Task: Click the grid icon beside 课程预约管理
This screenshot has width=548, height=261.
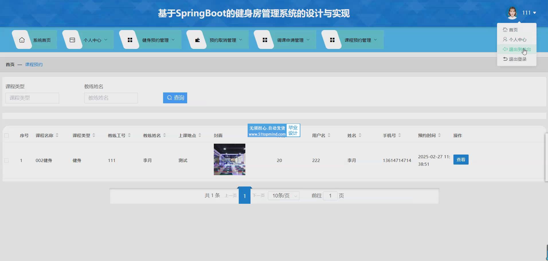Action: point(332,40)
